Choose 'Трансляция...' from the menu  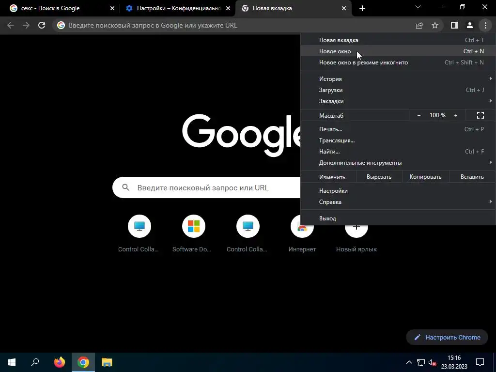point(398,140)
